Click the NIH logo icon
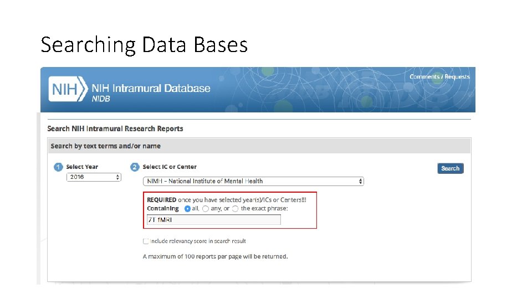Viewport: 532px width, 299px height. tap(68, 89)
